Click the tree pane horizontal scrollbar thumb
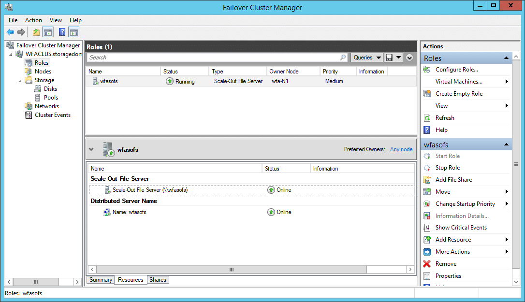This screenshot has width=525, height=302. [36, 282]
